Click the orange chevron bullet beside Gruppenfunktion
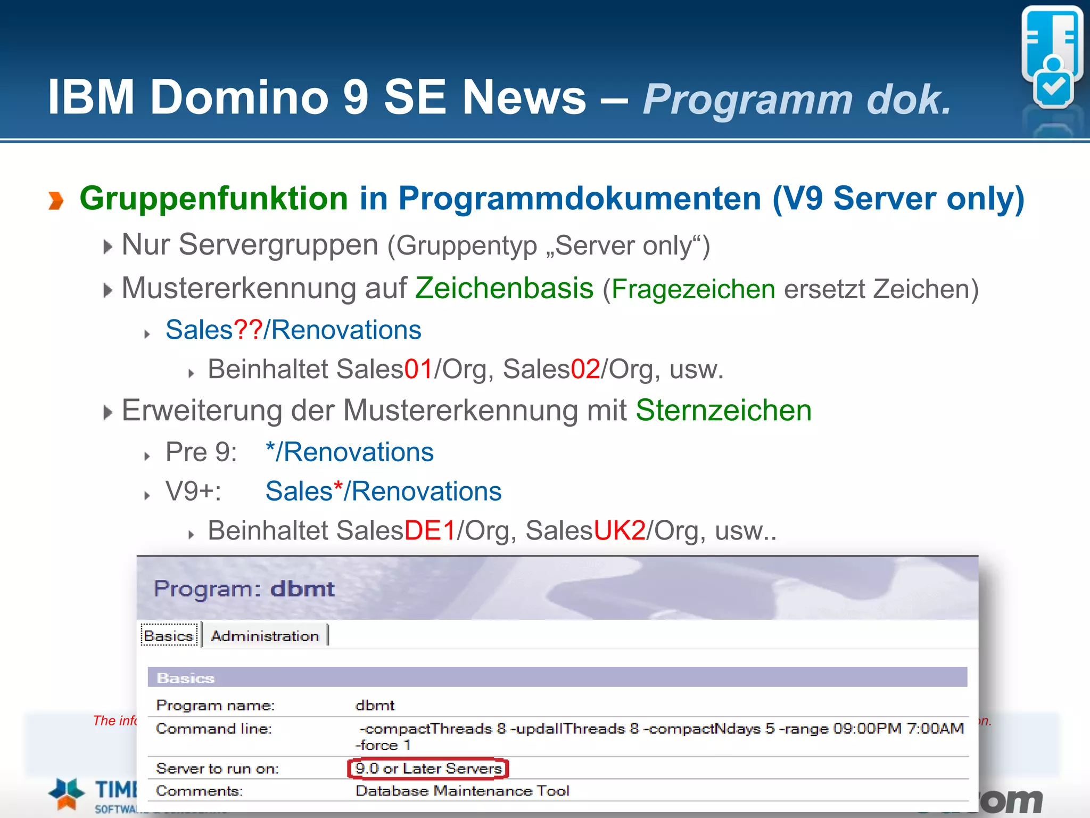Image resolution: width=1090 pixels, height=818 pixels. point(55,201)
